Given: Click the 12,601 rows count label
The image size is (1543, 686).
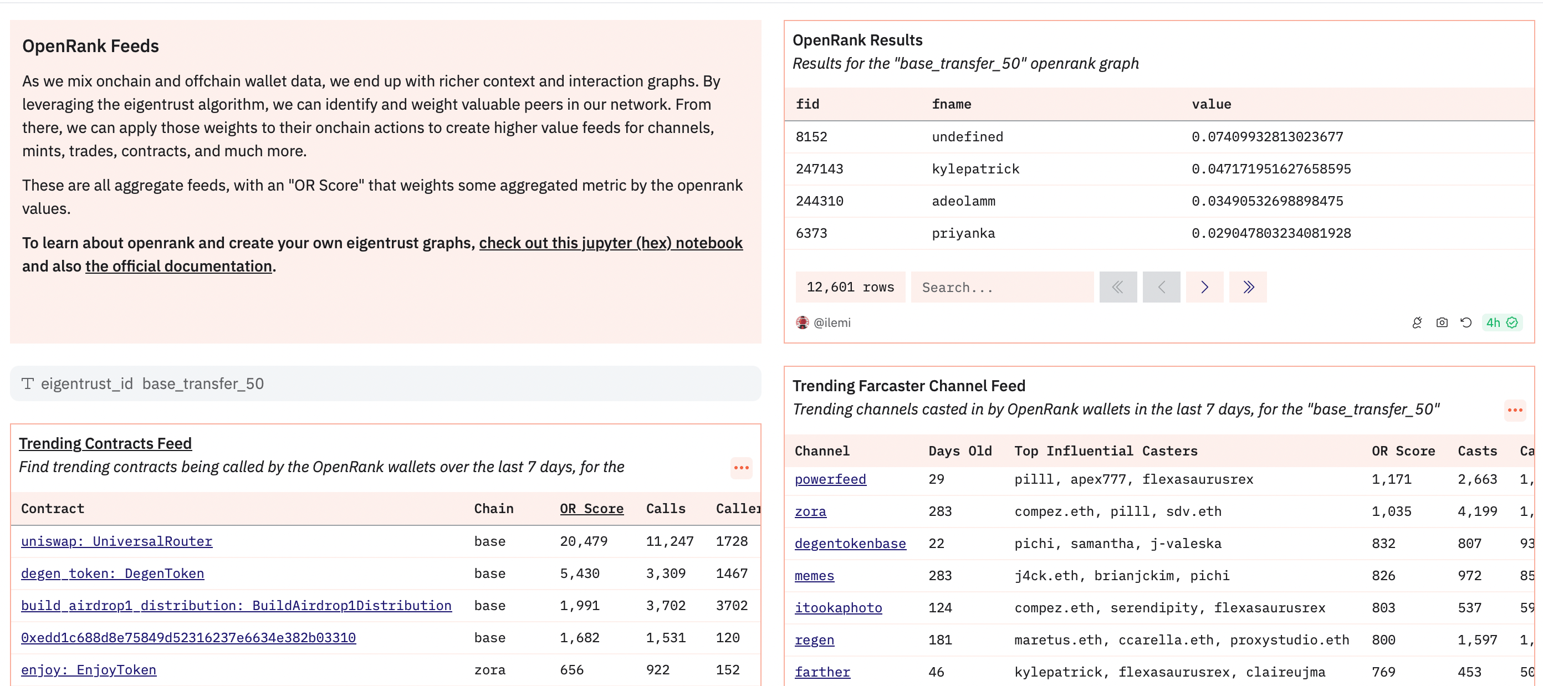Looking at the screenshot, I should 850,288.
